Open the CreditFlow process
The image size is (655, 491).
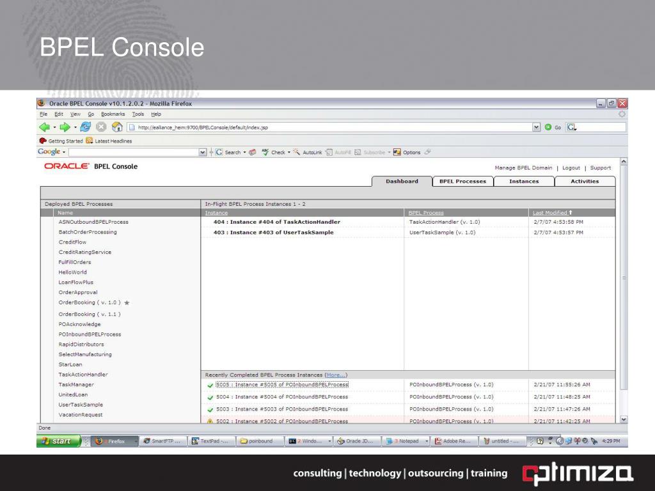pos(72,242)
